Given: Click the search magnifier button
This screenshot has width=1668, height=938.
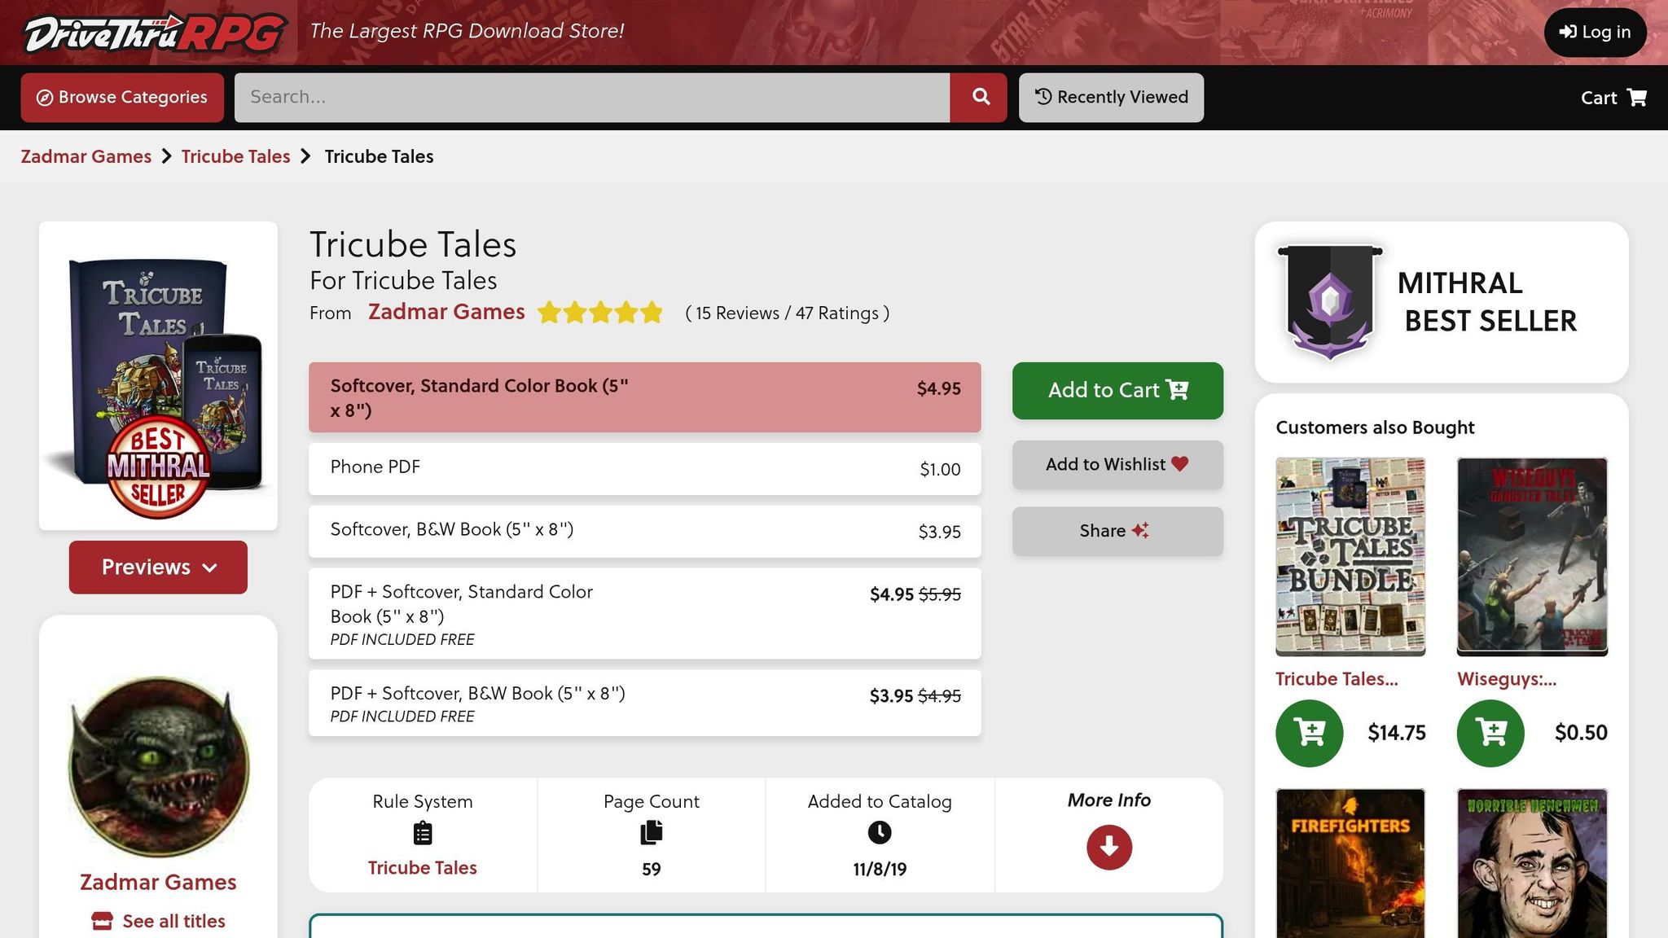Looking at the screenshot, I should 980,98.
